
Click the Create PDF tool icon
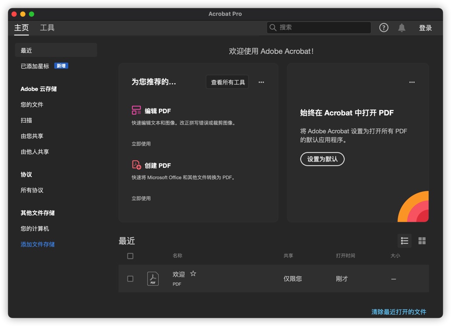click(136, 165)
